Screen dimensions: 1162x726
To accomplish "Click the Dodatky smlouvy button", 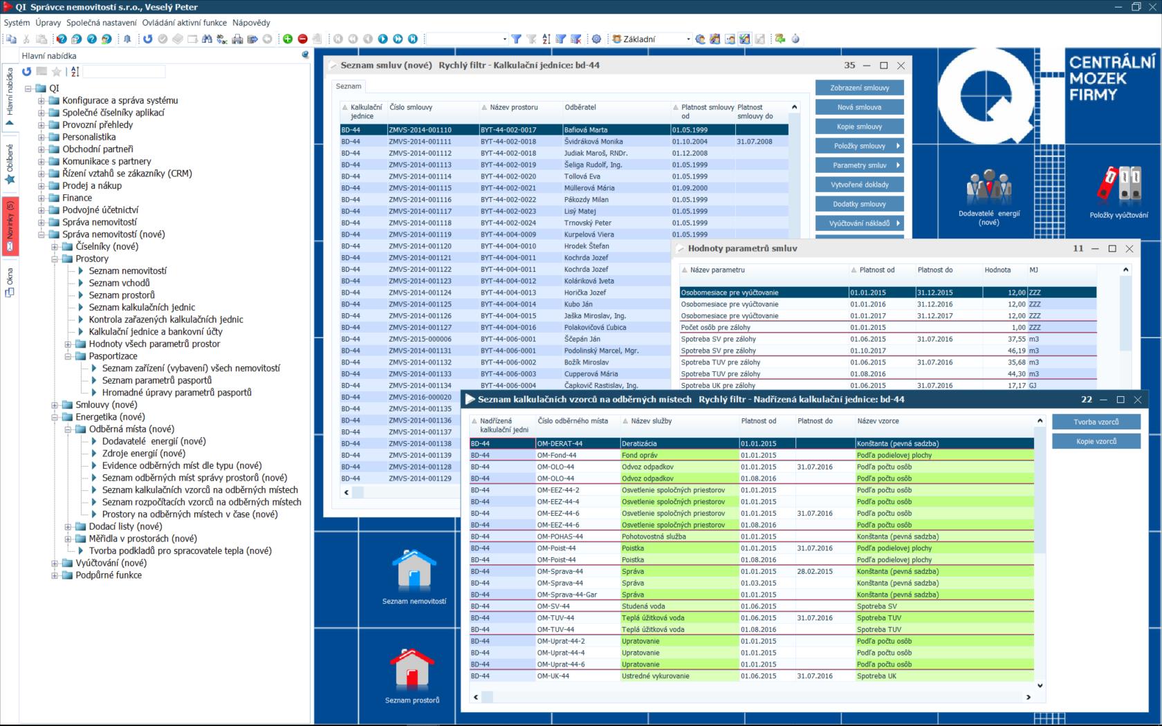I will (860, 204).
